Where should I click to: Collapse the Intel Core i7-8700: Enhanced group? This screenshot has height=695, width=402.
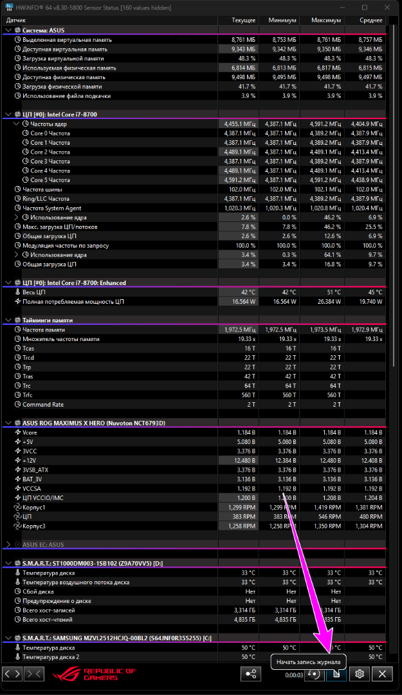pos(8,283)
